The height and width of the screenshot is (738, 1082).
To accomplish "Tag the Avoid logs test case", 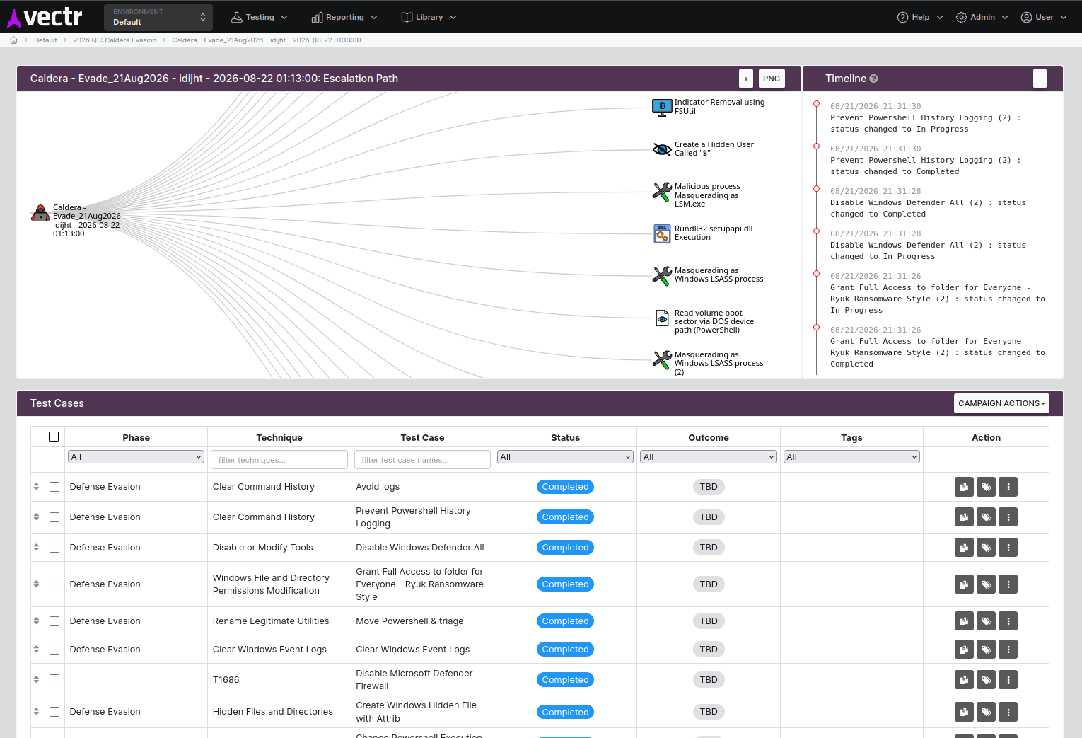I will 986,487.
